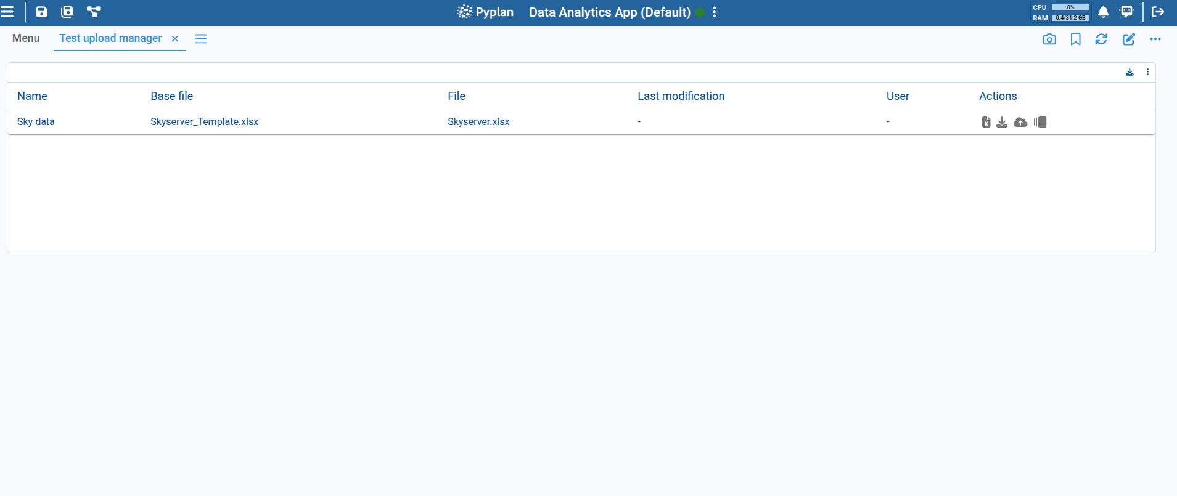
Task: Click the RAM usage bar
Action: click(1070, 18)
